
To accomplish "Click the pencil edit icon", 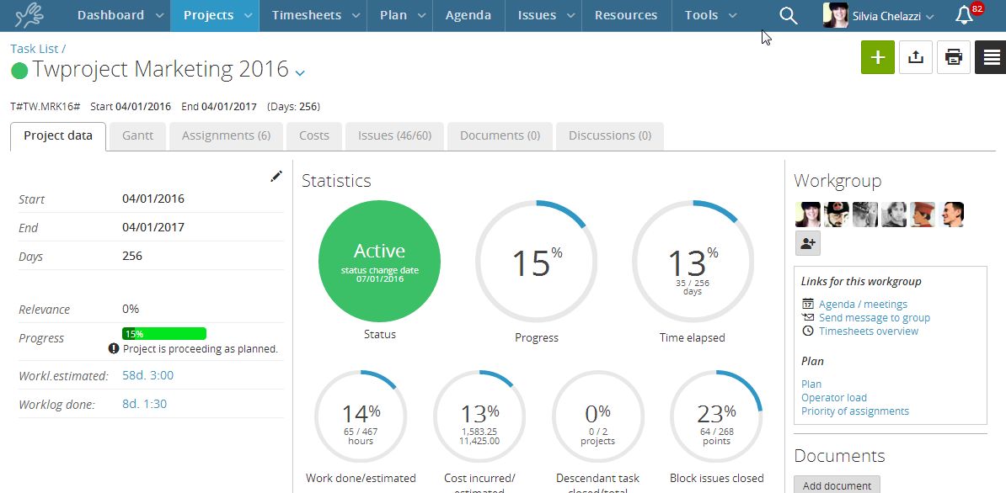I will 276,176.
